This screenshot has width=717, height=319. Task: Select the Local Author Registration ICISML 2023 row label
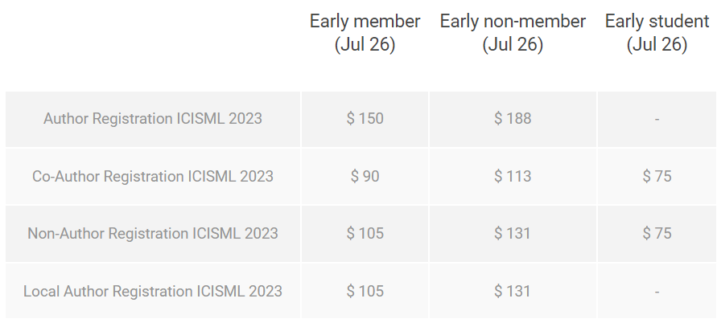[x=153, y=291]
